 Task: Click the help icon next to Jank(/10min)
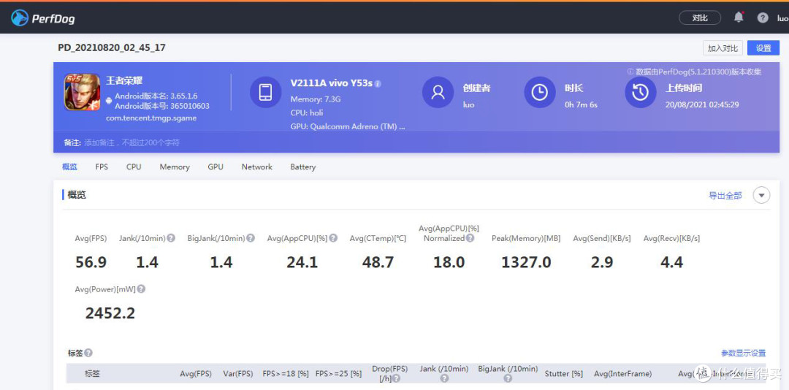point(171,238)
